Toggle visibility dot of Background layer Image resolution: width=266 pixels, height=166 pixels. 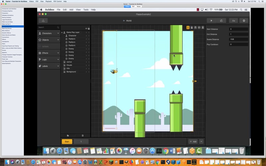86,72
